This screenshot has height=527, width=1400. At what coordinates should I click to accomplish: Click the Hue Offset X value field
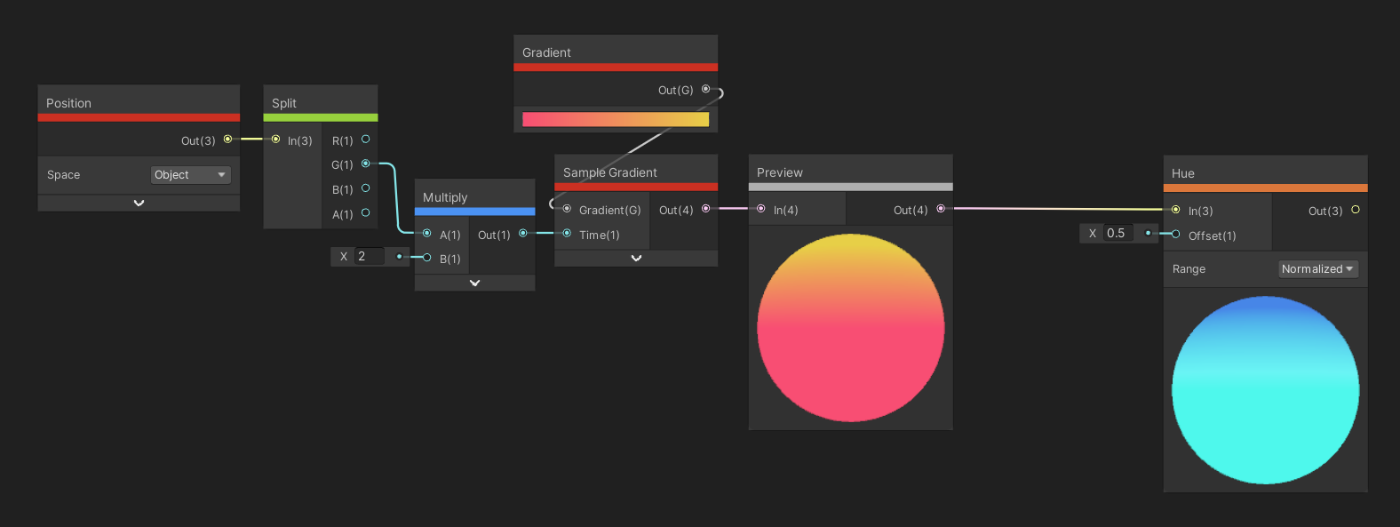1118,234
